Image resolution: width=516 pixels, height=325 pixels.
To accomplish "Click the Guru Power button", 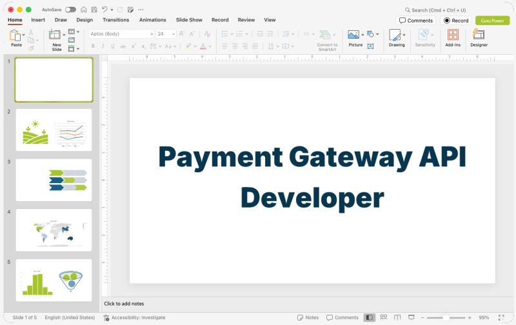I will 492,21.
